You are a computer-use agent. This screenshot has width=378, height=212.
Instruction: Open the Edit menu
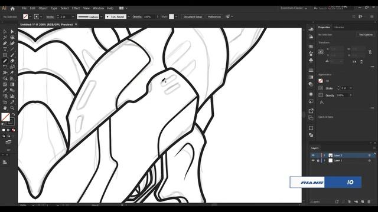[32, 8]
